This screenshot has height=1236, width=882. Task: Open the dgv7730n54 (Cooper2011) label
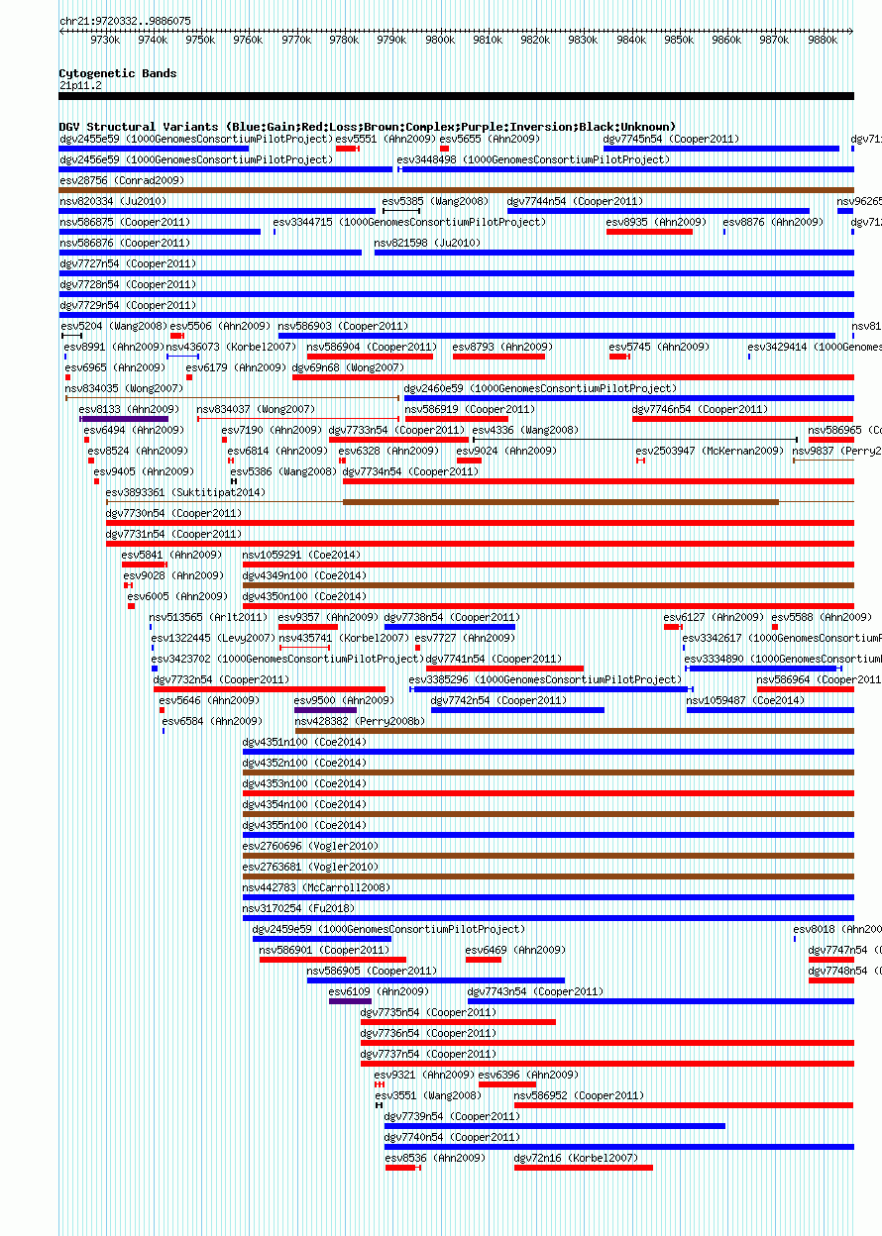173,513
